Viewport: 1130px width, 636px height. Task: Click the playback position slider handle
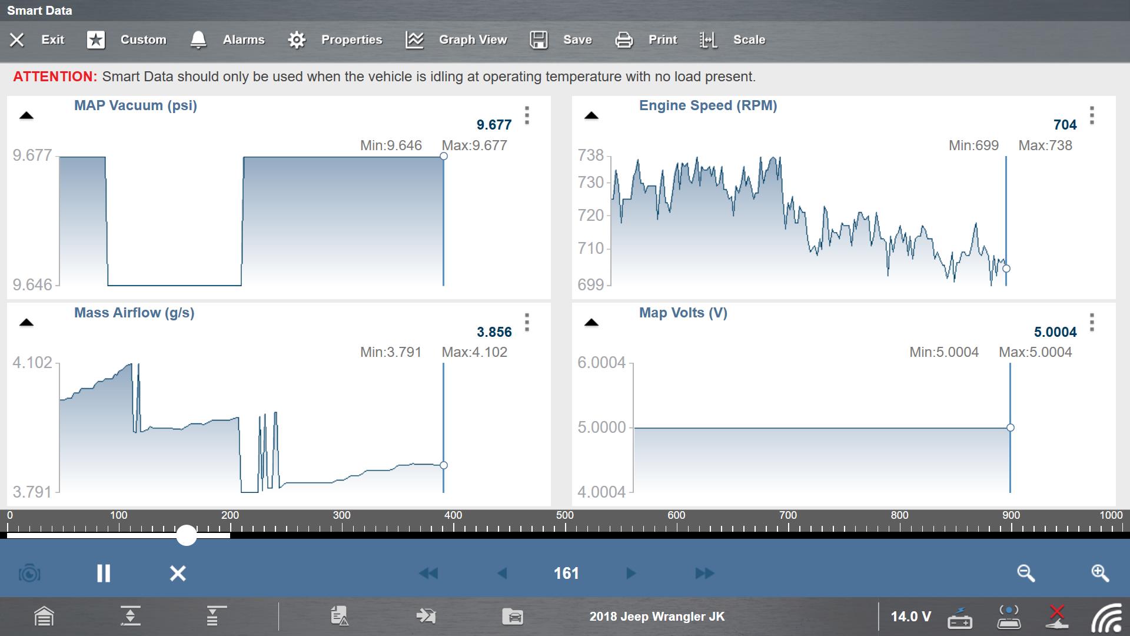(x=187, y=535)
